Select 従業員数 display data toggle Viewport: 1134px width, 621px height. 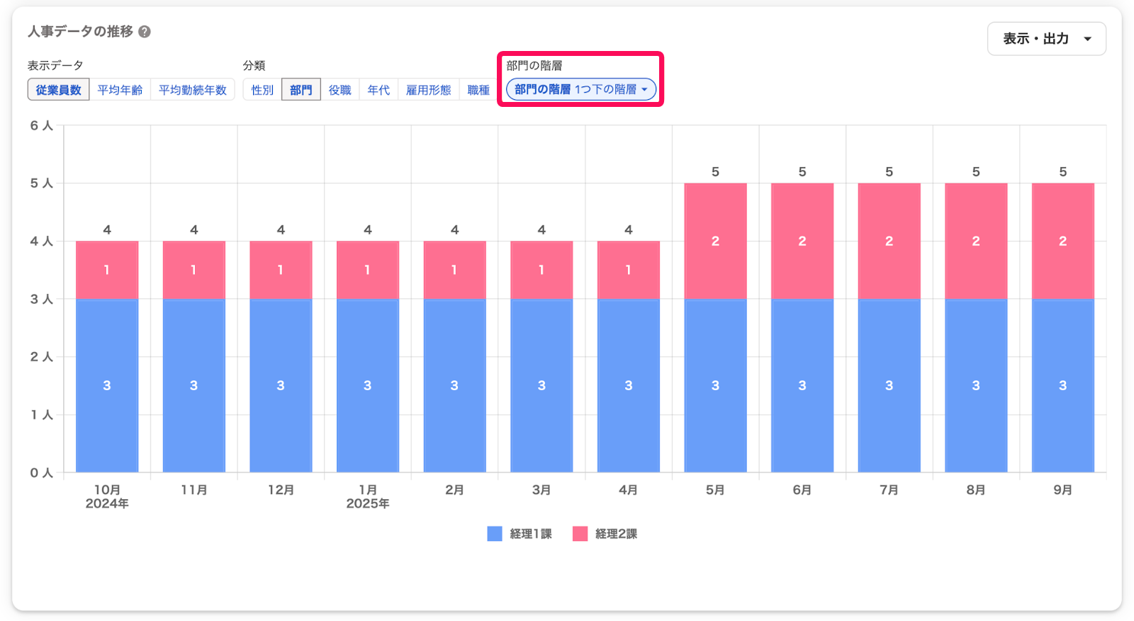pyautogui.click(x=59, y=90)
